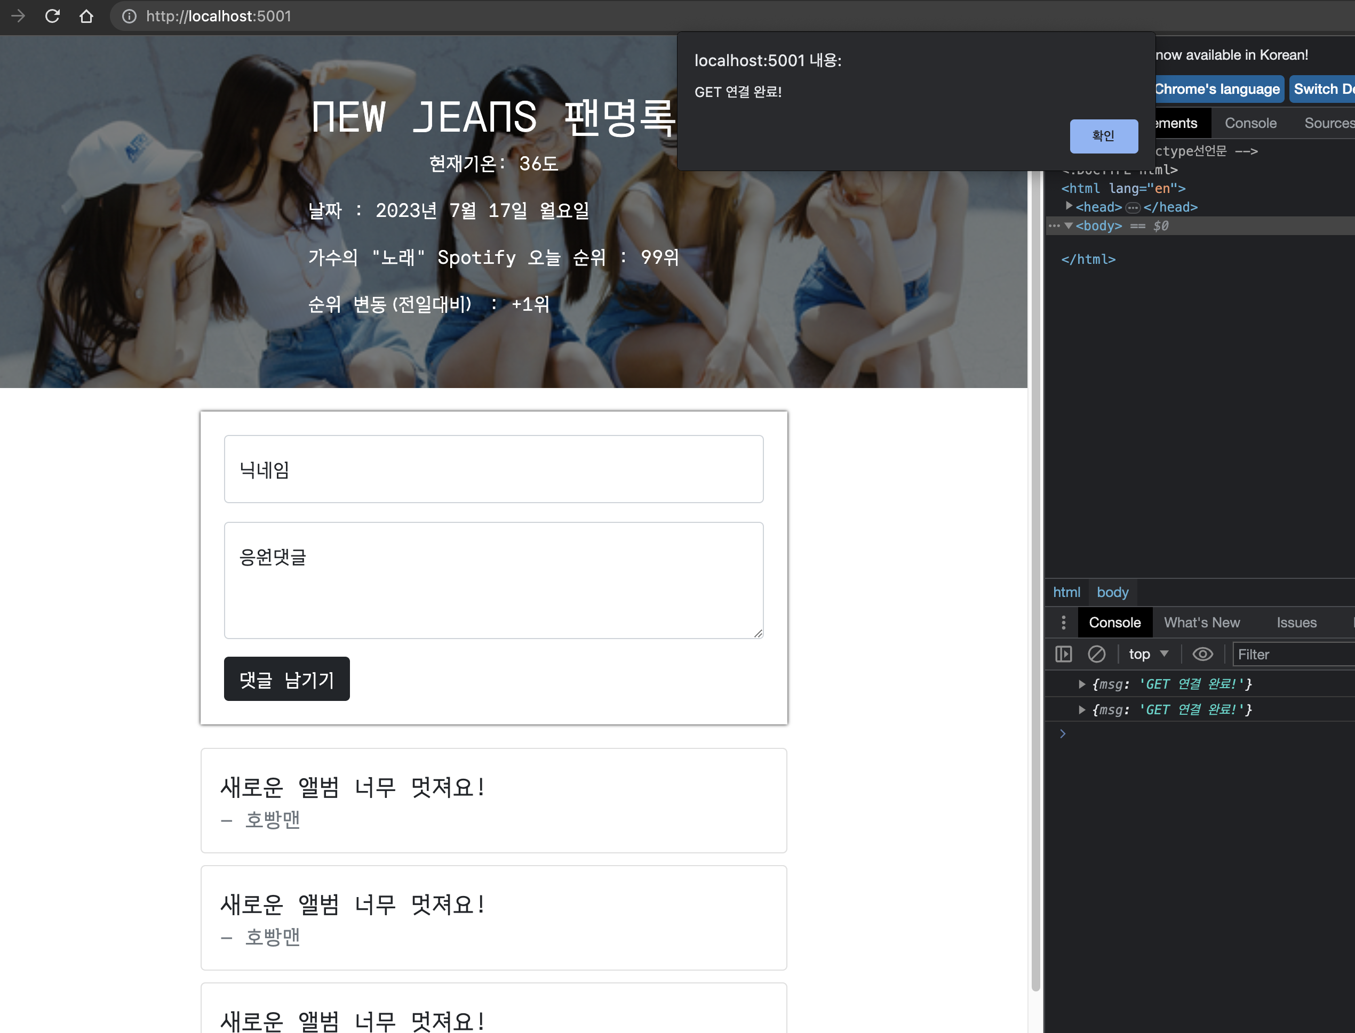Screen dimensions: 1355x1033
Task: Click the 확인 alert button
Action: 1103,136
